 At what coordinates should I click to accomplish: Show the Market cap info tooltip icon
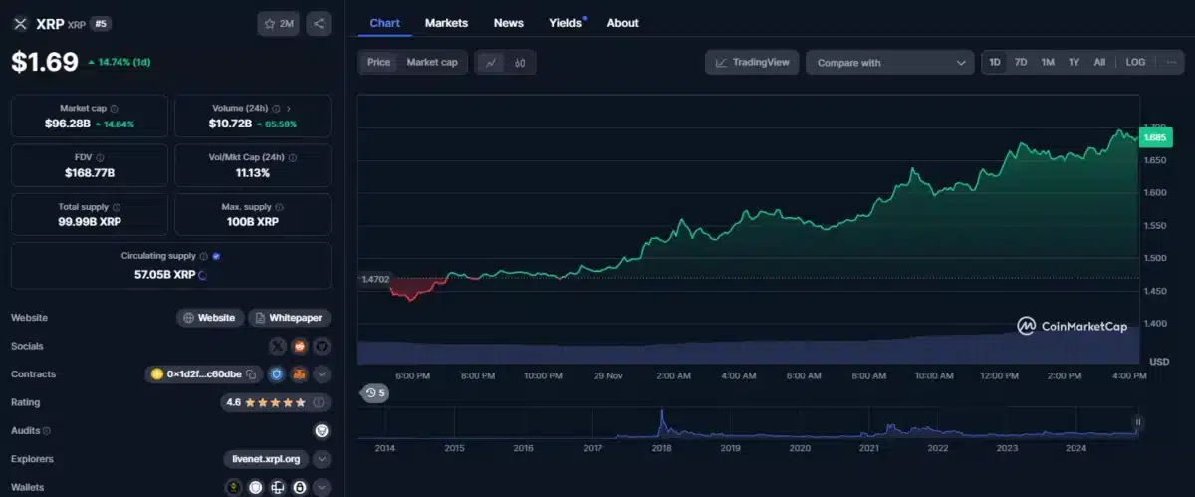point(114,108)
